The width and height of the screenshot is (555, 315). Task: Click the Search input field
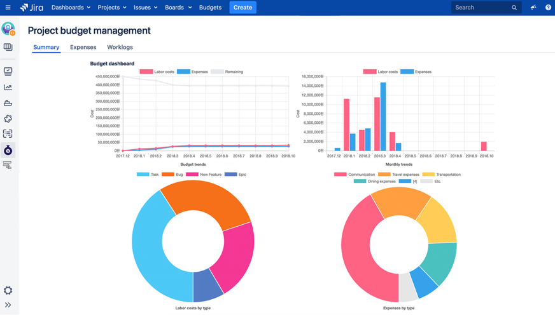click(x=481, y=8)
